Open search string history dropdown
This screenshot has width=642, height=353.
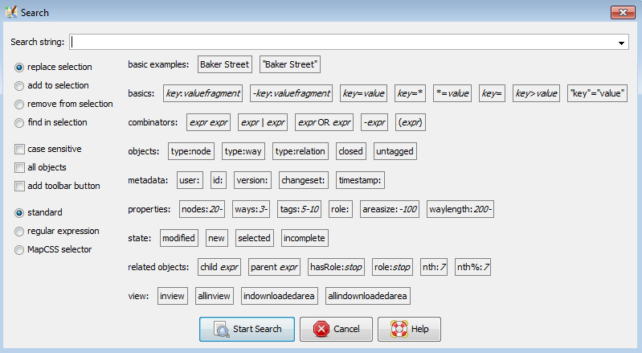tap(621, 42)
